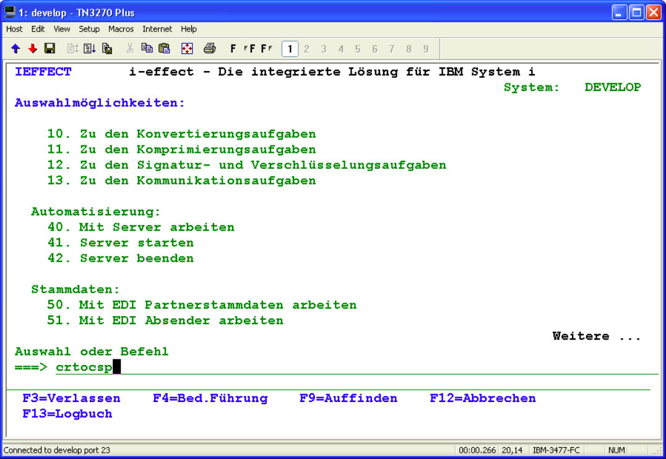
Task: Click the large-F small-F font icon
Action: (267, 49)
